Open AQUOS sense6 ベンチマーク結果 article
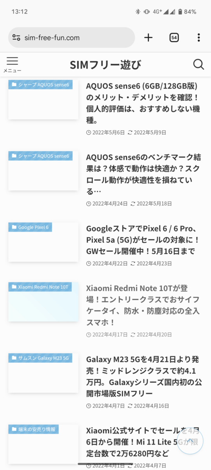This screenshot has width=211, height=470. click(143, 174)
